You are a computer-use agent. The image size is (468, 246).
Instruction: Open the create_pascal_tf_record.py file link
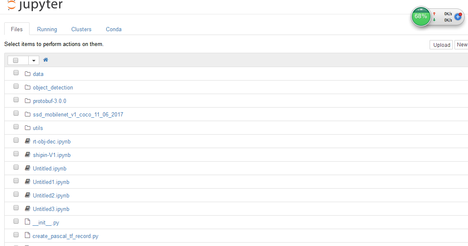coord(65,236)
